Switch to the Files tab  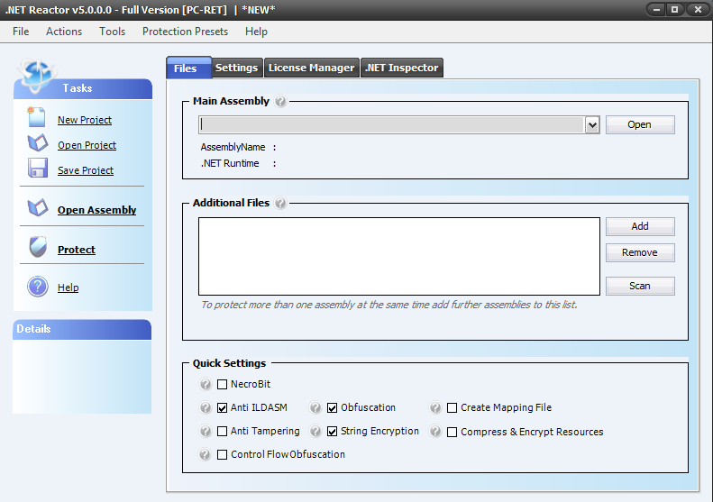pos(188,68)
